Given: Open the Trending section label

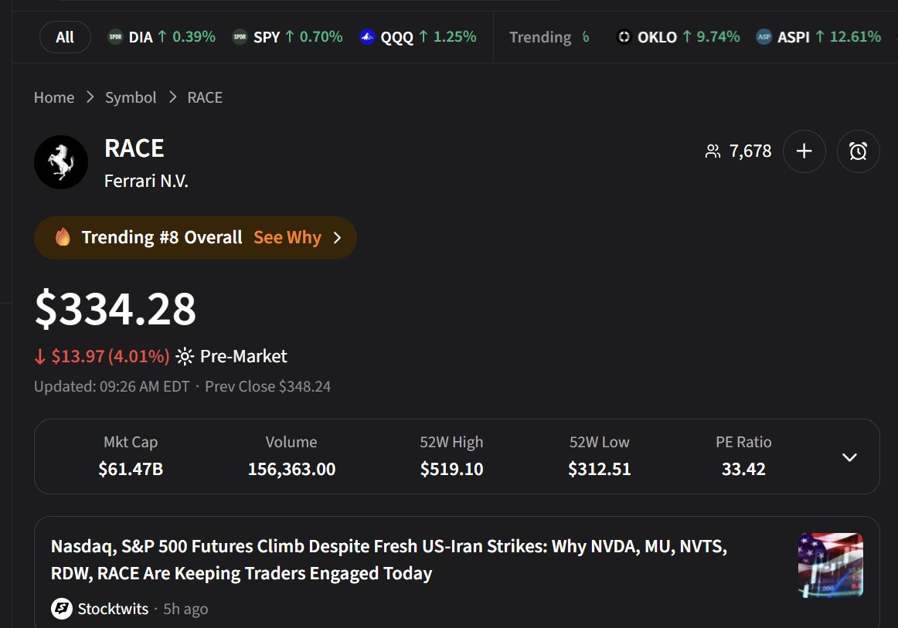Looking at the screenshot, I should tap(540, 37).
